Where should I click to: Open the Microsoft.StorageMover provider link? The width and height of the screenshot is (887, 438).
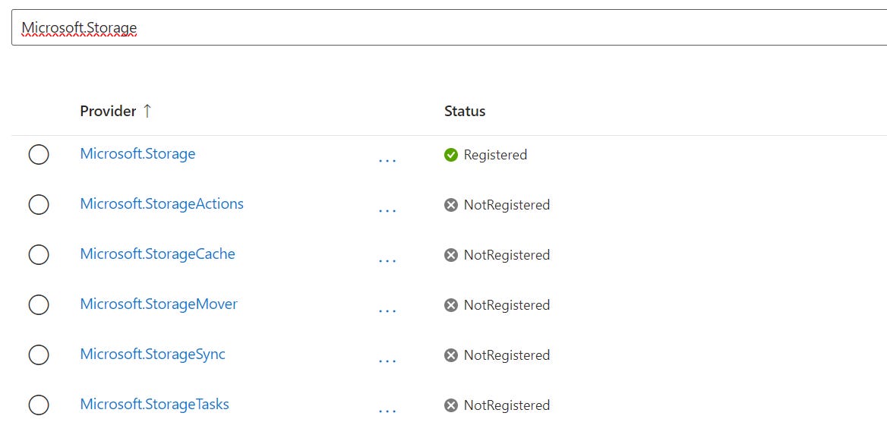point(159,304)
